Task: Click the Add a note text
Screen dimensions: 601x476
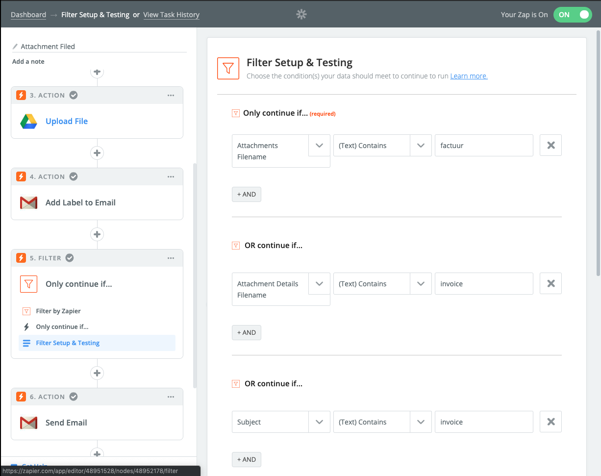Action: click(x=28, y=62)
